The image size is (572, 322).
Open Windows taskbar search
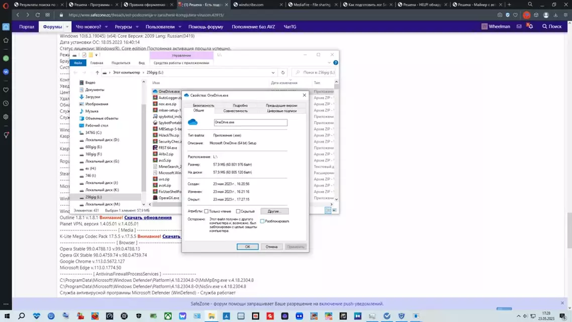coord(22,316)
